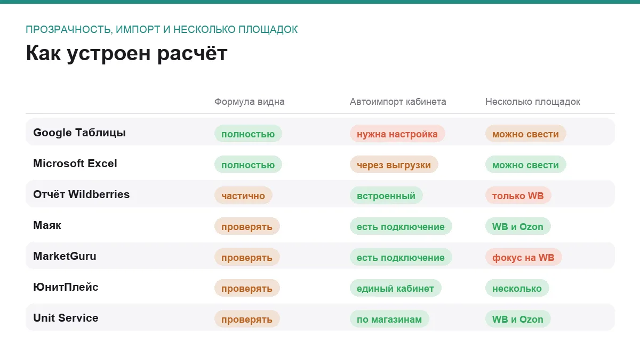Click 'проверять' badge in Маяк row
640x360 pixels.
[x=247, y=226]
